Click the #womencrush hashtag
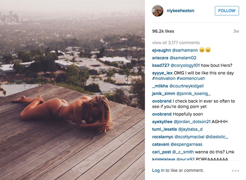 tap(191, 78)
